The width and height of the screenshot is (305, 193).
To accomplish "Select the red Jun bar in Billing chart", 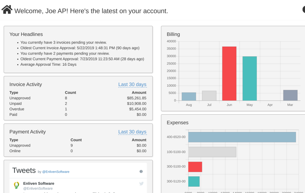I will coord(229,74).
